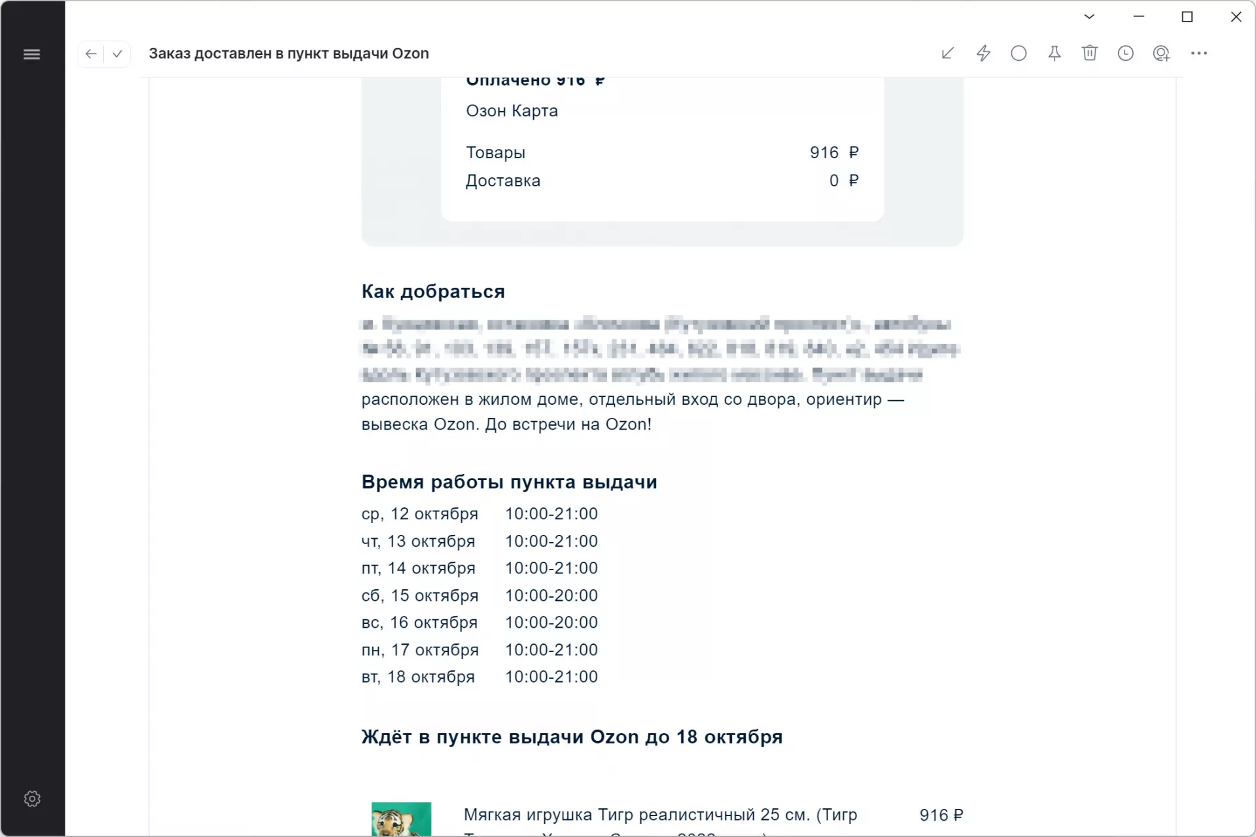The height and width of the screenshot is (837, 1256).
Task: Click the 'Оплачено 916 ₽' header text
Action: pos(535,82)
